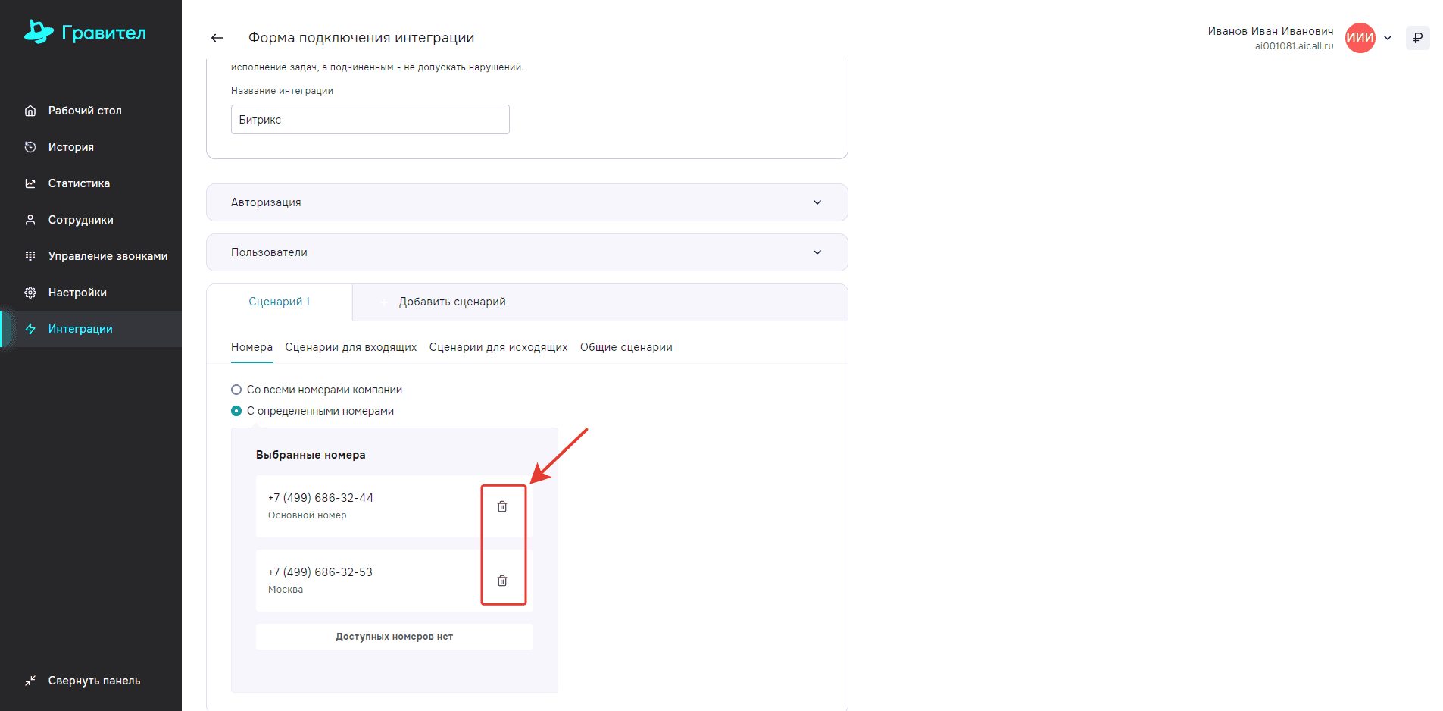This screenshot has height=711, width=1443.
Task: Click 'Добавить сценарий' button
Action: tap(451, 302)
